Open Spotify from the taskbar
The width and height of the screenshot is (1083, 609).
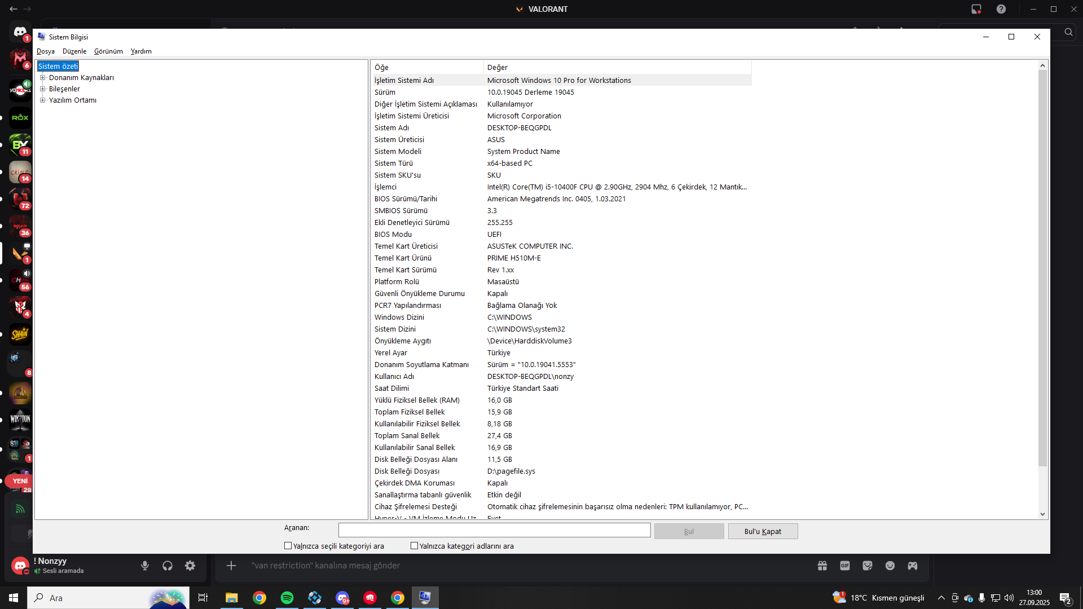click(287, 598)
